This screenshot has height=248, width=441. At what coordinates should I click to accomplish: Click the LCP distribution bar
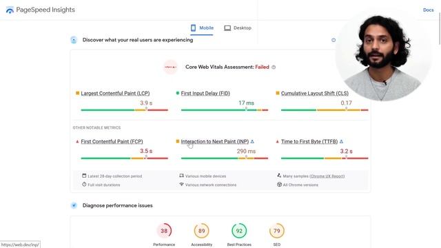click(124, 110)
